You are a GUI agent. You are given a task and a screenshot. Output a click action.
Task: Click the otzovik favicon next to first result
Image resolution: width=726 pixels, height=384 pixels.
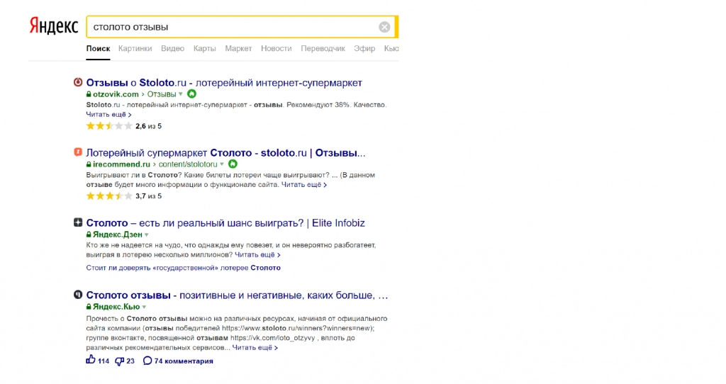78,82
